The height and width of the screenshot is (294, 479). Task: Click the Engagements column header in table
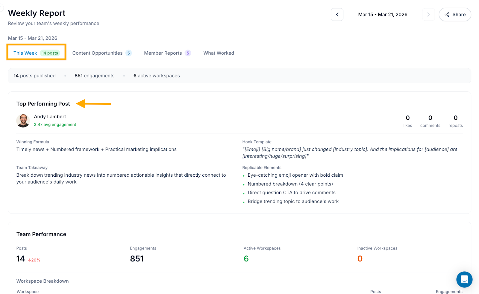point(449,292)
